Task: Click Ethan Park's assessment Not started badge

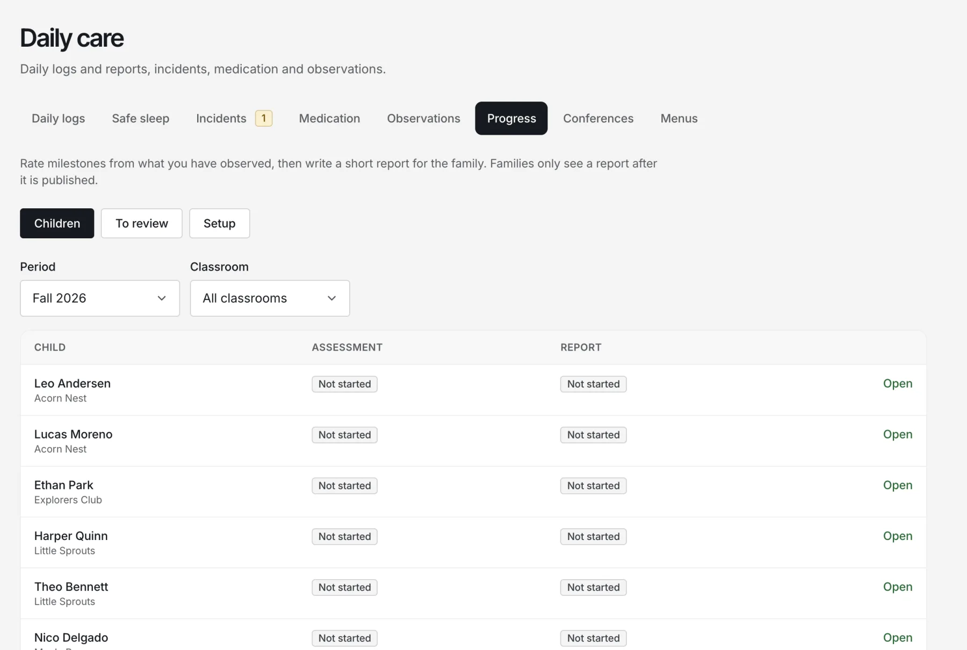Action: (344, 486)
